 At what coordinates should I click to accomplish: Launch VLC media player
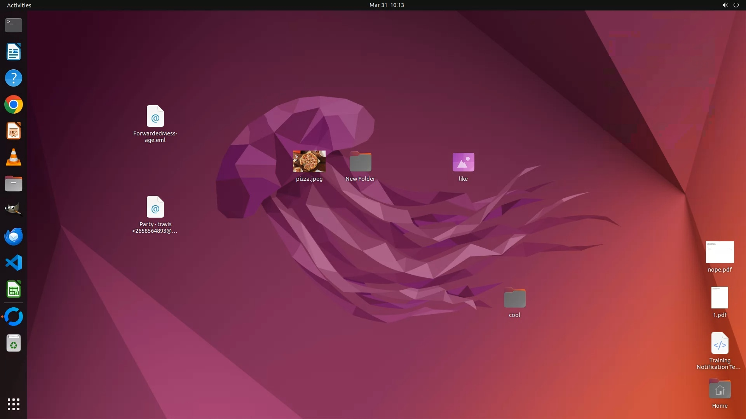click(14, 158)
